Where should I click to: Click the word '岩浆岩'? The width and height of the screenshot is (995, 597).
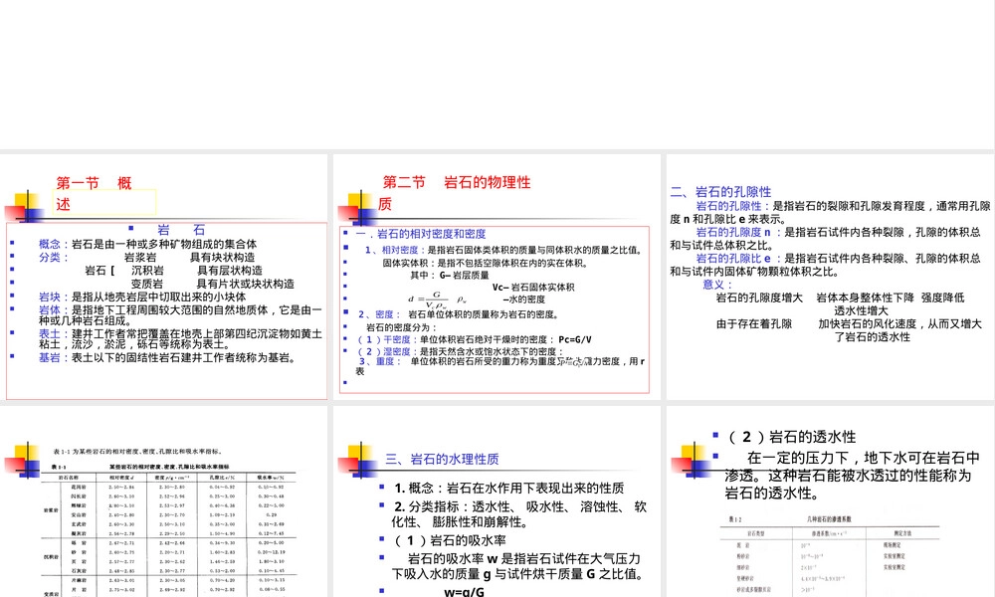(140, 257)
